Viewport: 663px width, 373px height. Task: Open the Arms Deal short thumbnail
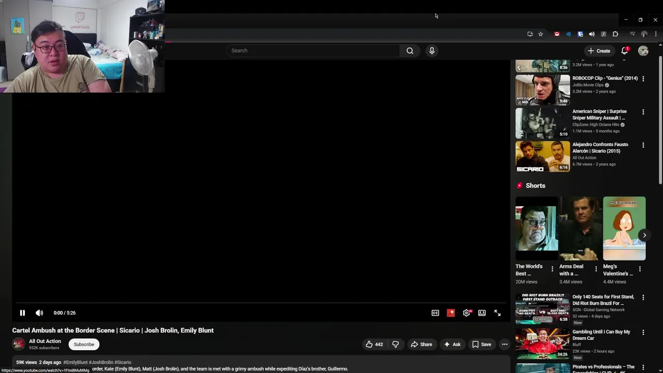(581, 228)
